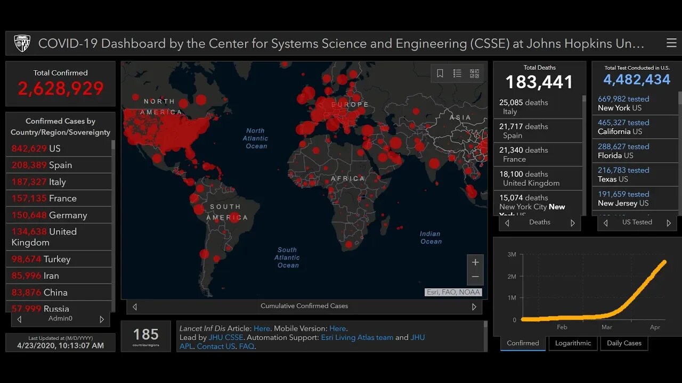Select 18,100 deaths United Kingdom entry
The width and height of the screenshot is (682, 383).
537,178
